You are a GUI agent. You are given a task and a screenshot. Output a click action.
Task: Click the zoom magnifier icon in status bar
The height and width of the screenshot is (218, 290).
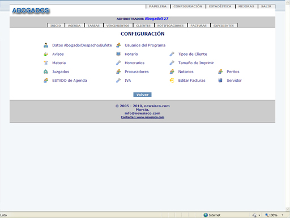click(267, 215)
